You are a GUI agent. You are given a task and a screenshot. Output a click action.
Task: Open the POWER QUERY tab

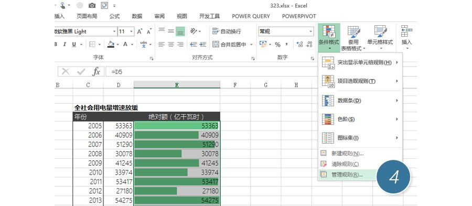[251, 16]
